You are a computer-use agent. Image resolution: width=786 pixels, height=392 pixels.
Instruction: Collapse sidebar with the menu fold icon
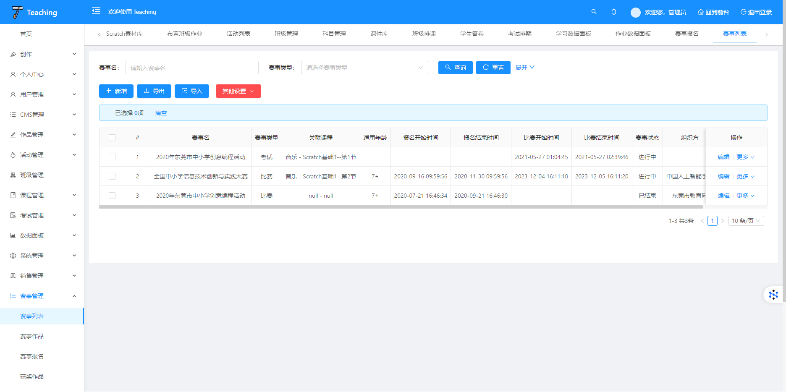(x=96, y=11)
